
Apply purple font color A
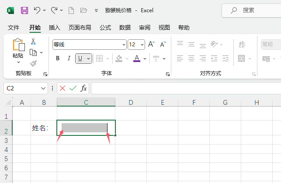(x=137, y=59)
